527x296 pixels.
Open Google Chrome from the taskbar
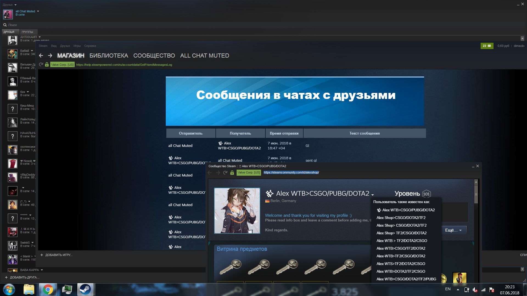click(x=48, y=289)
